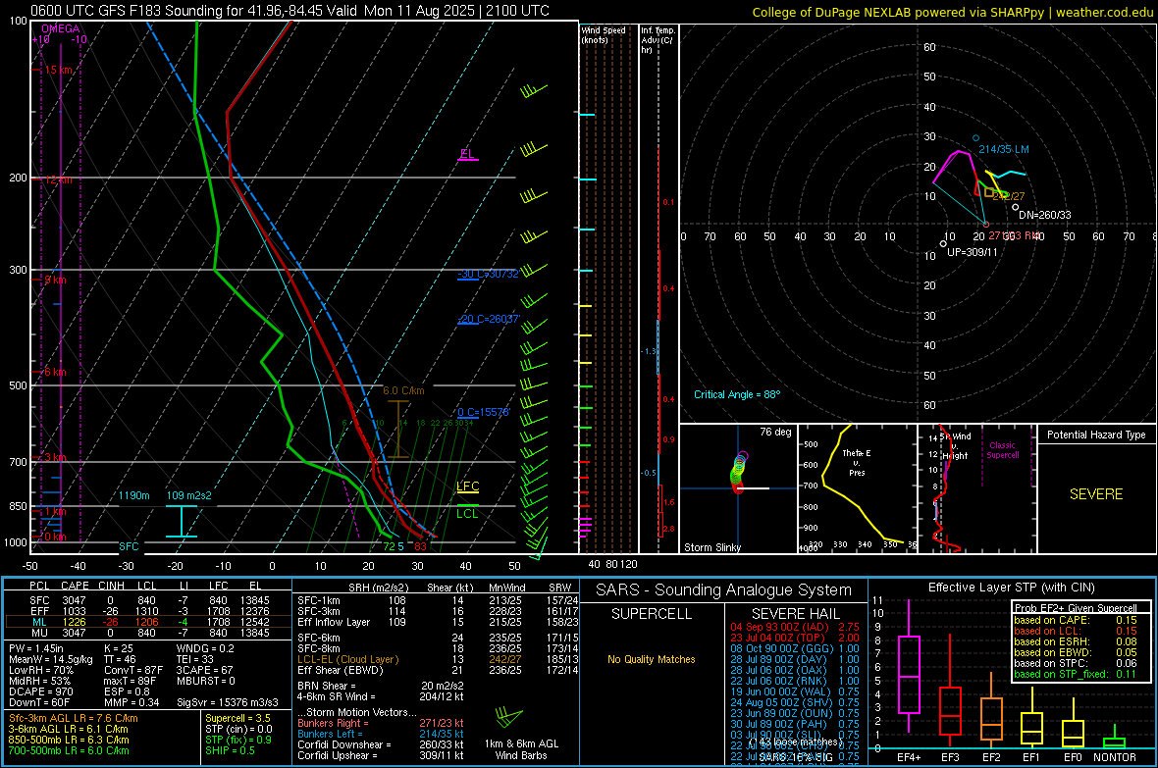Click the SUPERCELL analogue column header

point(652,614)
